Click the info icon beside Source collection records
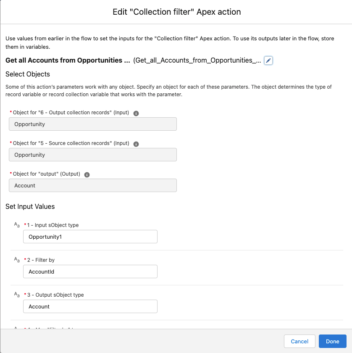 tap(136, 143)
